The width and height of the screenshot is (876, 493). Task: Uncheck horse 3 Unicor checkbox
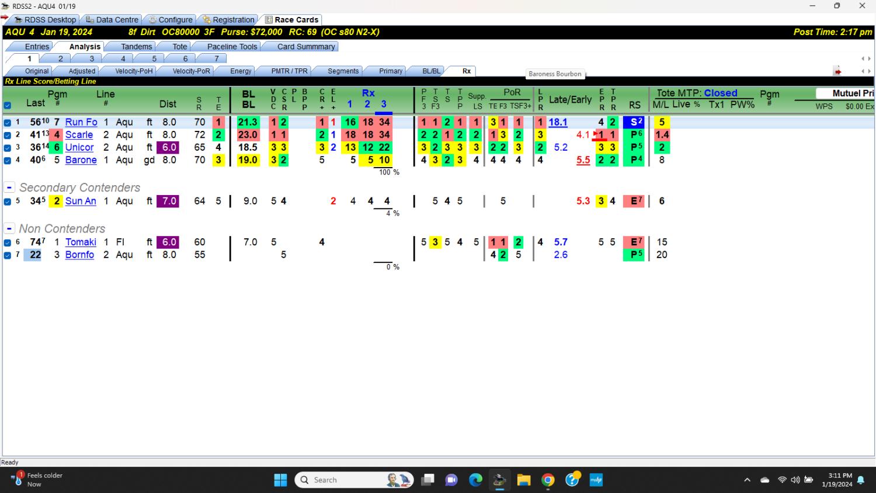coord(8,148)
